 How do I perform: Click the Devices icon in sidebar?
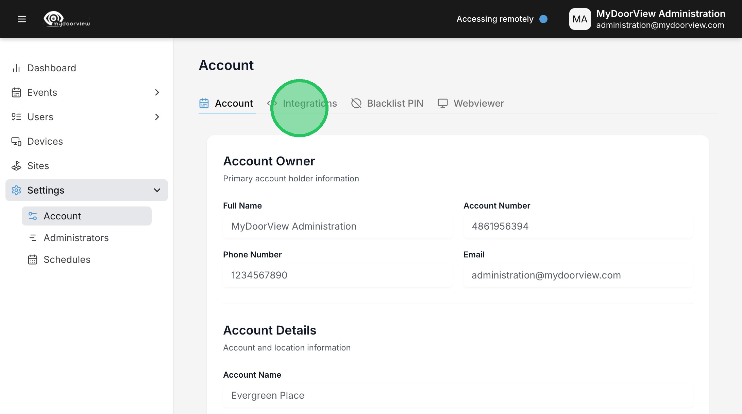(16, 141)
